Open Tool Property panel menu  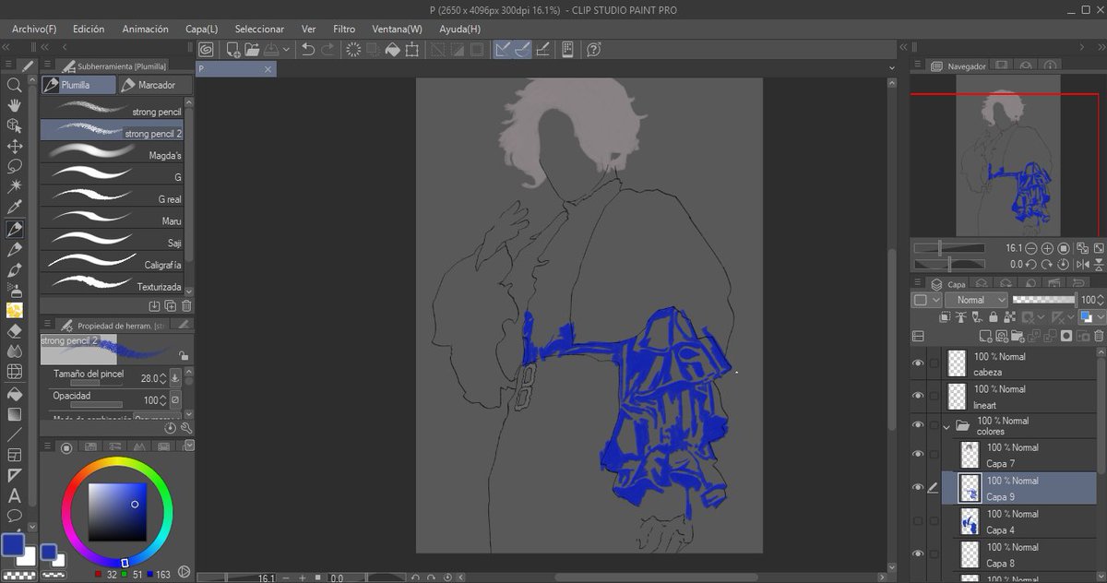[x=46, y=325]
